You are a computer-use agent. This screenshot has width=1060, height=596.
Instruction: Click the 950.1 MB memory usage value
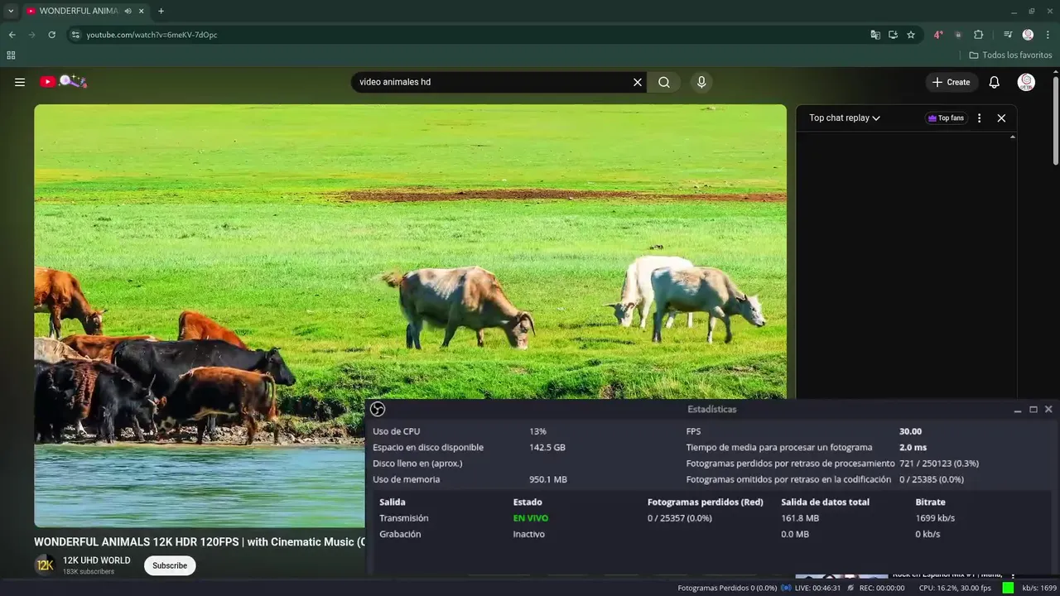548,479
